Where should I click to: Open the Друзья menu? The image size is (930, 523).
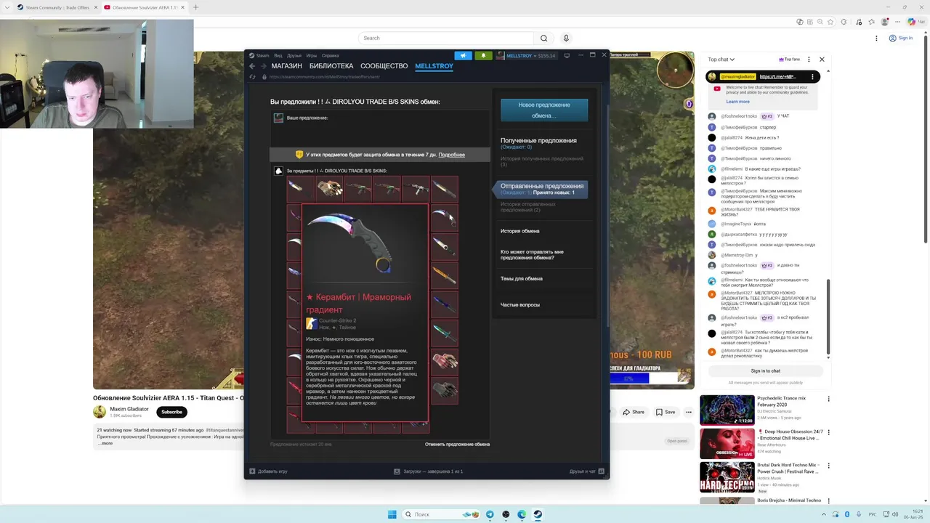pos(294,55)
